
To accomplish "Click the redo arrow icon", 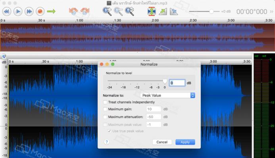I will click(x=85, y=11).
